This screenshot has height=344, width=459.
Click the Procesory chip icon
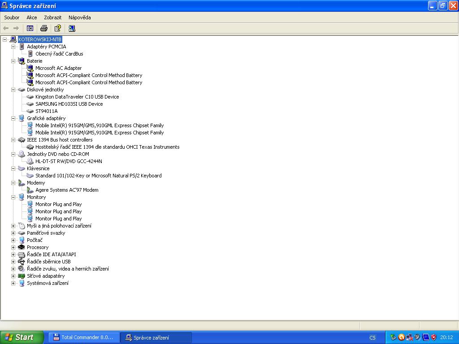point(22,247)
